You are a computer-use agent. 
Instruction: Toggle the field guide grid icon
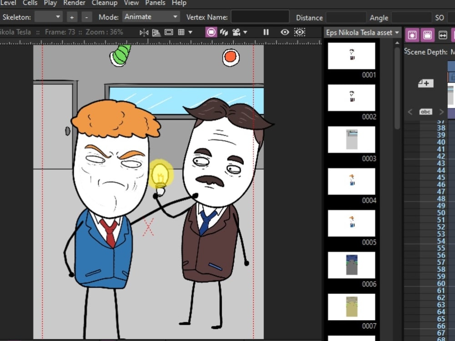click(x=182, y=32)
